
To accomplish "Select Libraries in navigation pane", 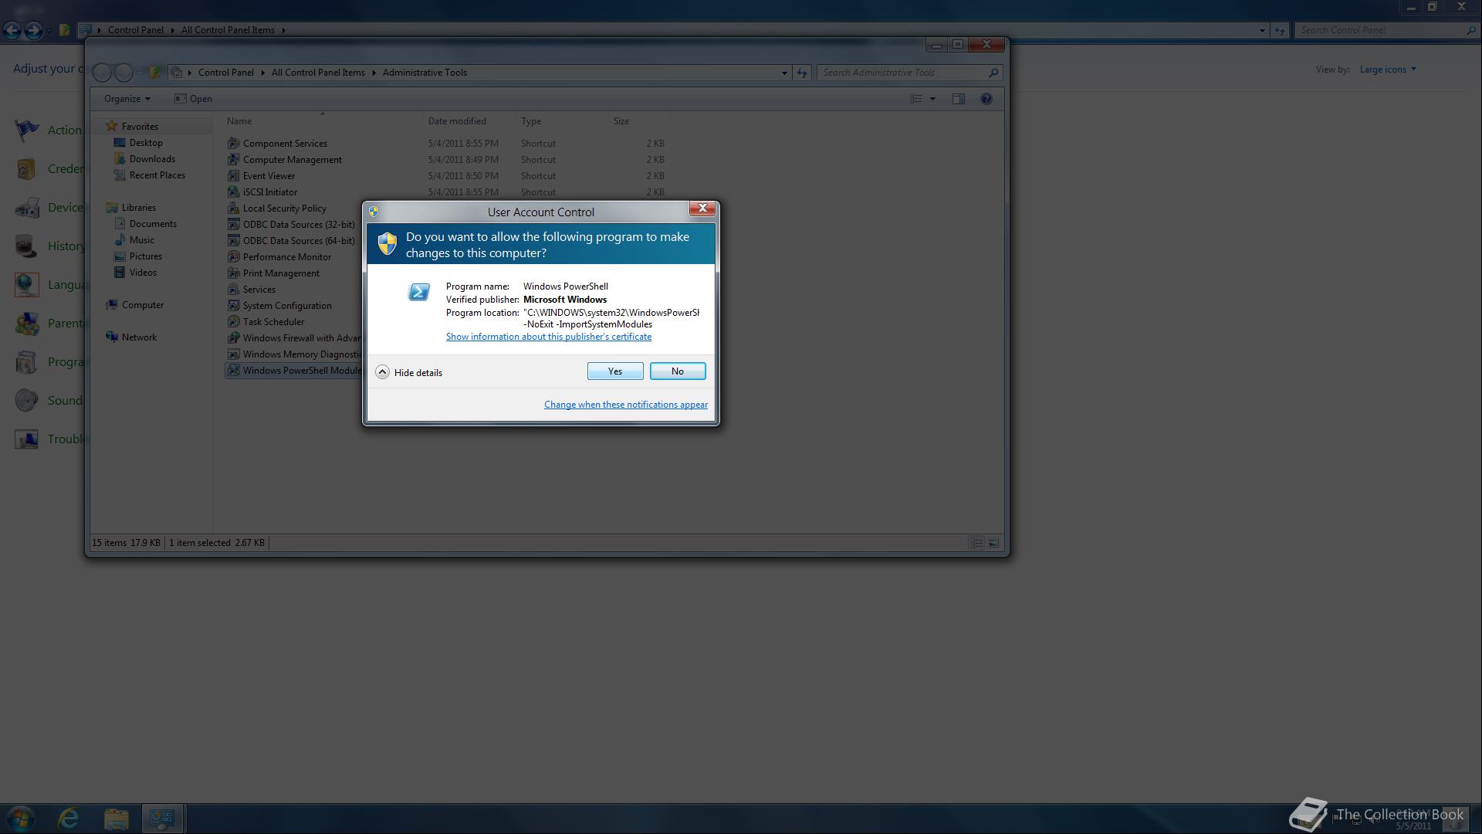I will pos(138,208).
